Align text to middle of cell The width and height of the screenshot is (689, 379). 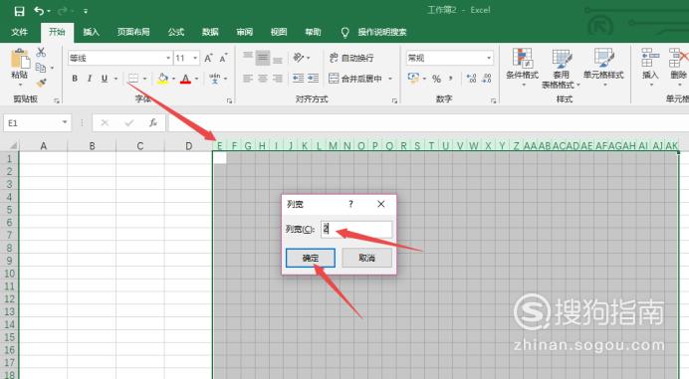(263, 58)
